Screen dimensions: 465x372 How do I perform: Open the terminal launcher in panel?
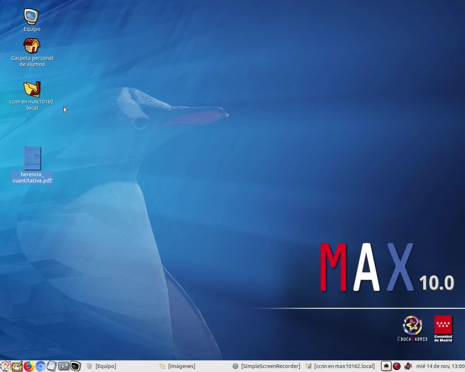(75, 366)
